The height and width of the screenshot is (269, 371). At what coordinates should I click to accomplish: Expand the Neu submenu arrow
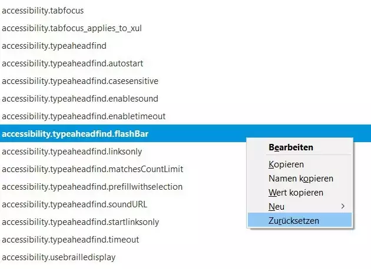point(343,207)
